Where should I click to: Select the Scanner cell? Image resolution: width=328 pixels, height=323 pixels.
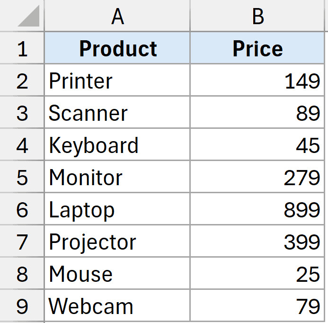[x=117, y=113]
